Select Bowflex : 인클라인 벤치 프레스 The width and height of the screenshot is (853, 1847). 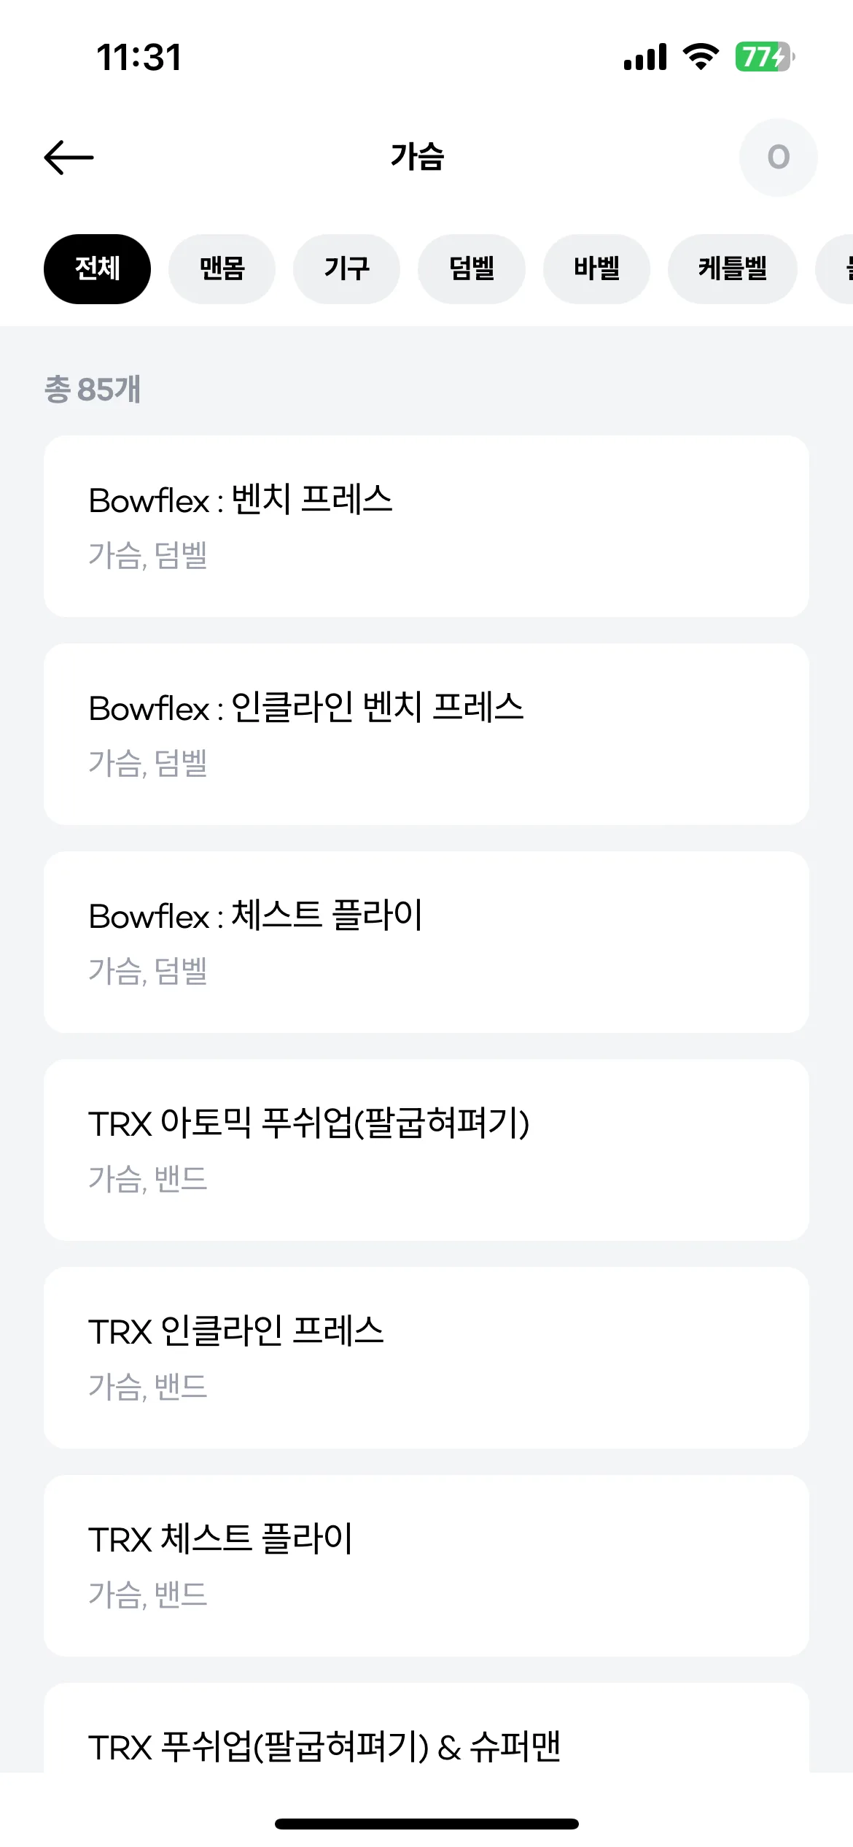(426, 734)
